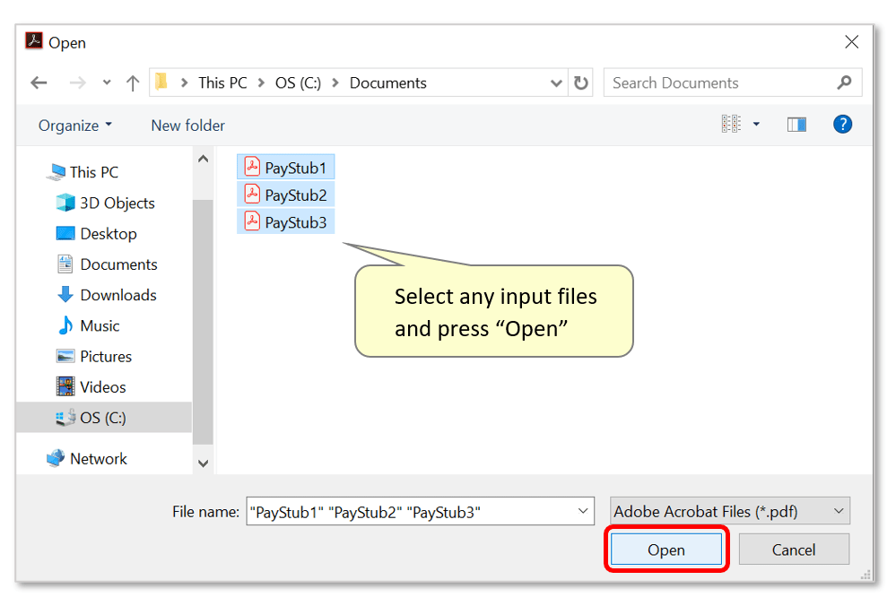Click Documents in the address path
This screenshot has height=606, width=896.
pos(388,83)
